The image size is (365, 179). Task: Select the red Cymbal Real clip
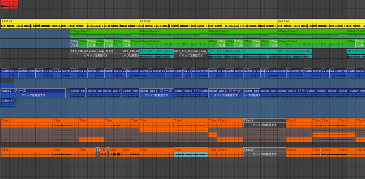coord(7,4)
